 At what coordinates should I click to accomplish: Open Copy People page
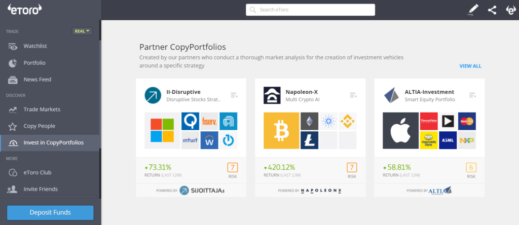coord(39,126)
